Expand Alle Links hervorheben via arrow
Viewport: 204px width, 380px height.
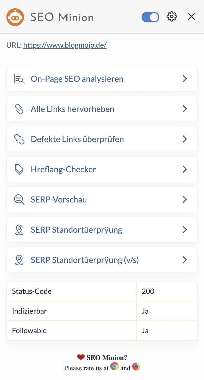[185, 109]
